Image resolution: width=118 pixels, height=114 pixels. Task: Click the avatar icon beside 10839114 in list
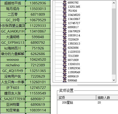click(65, 35)
